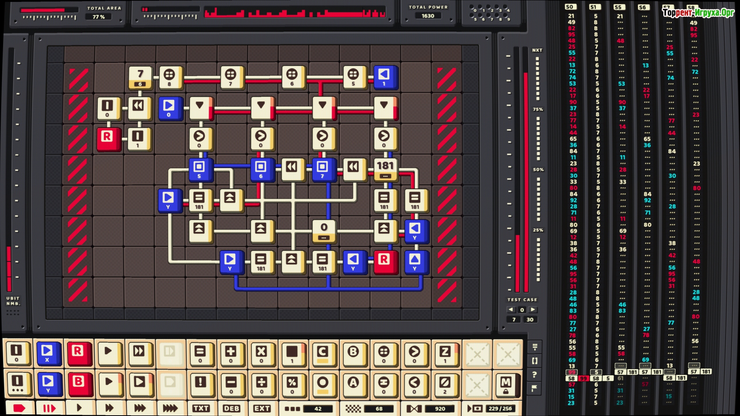The image size is (740, 416).
Task: Click the 181 constant node on board
Action: click(385, 169)
